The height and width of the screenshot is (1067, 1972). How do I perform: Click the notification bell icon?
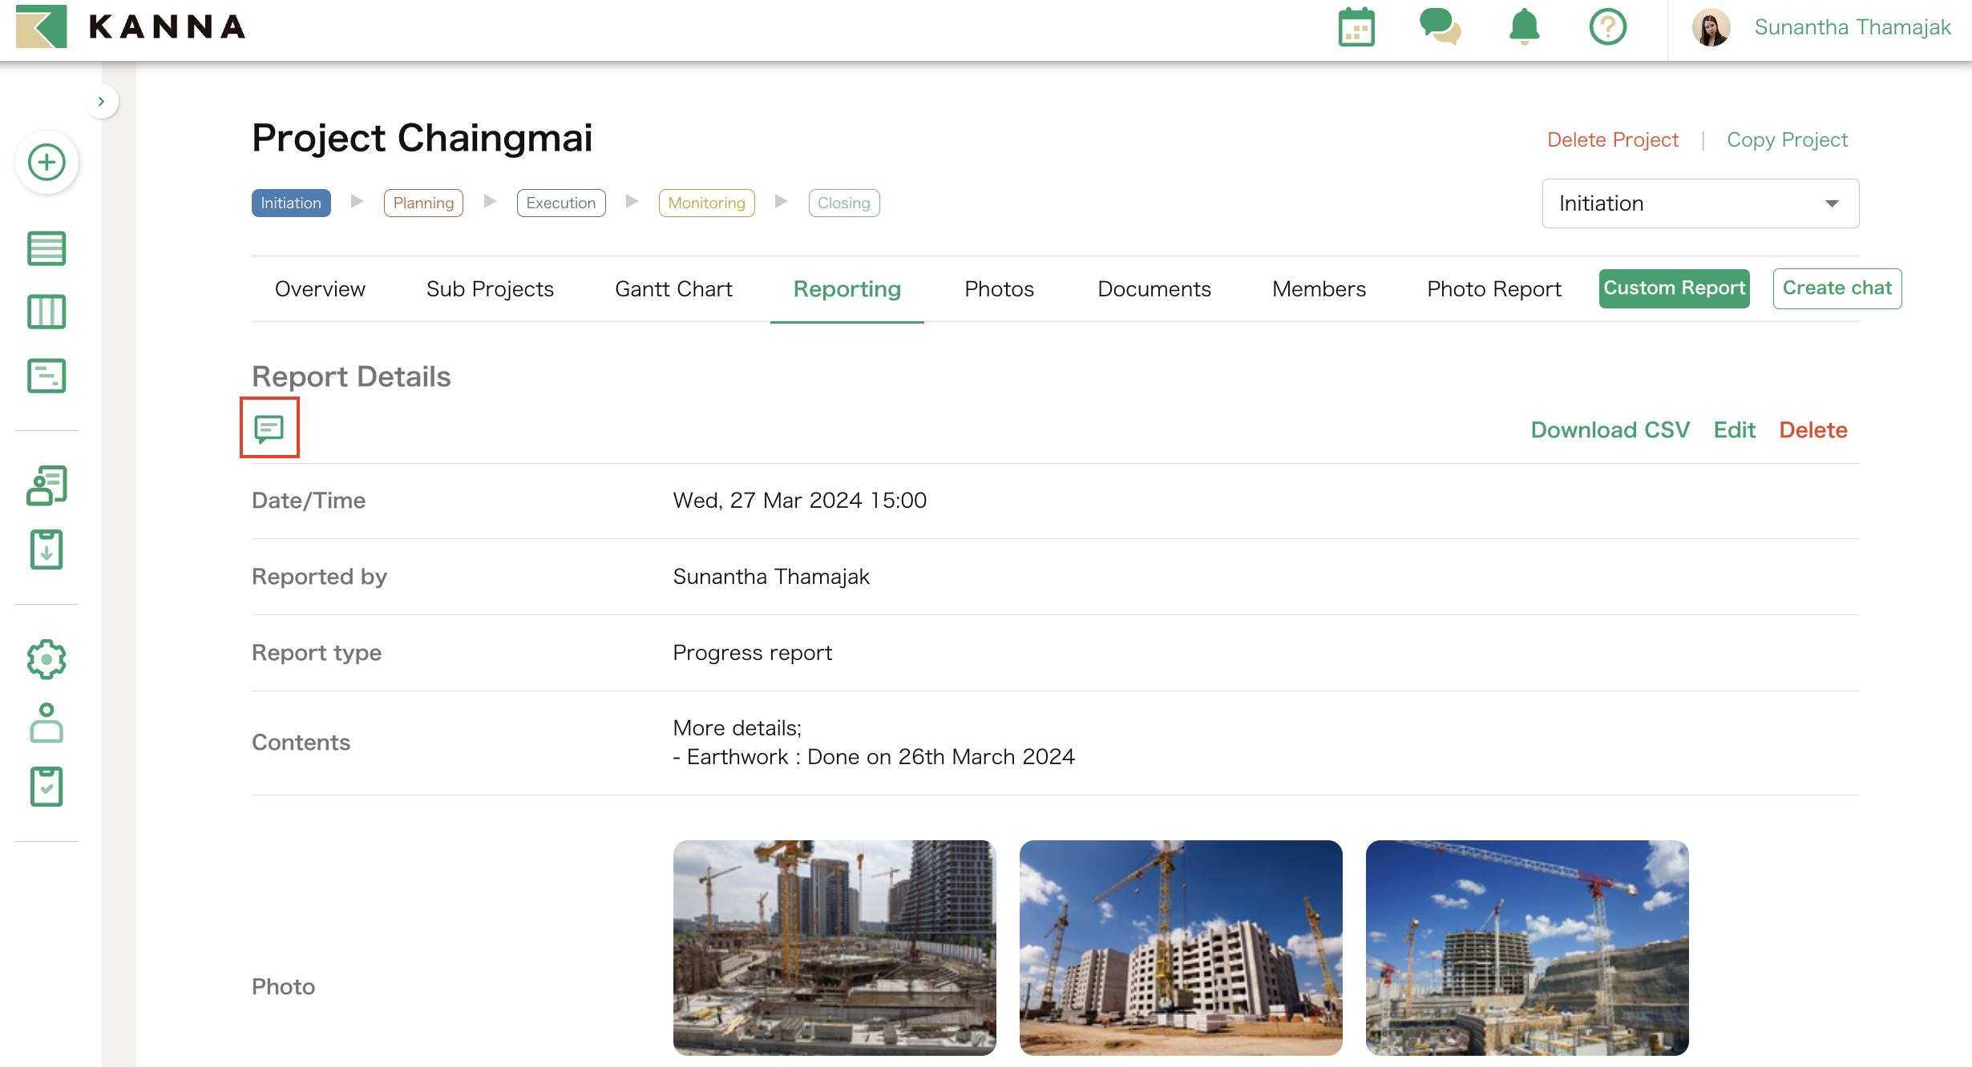pos(1524,27)
